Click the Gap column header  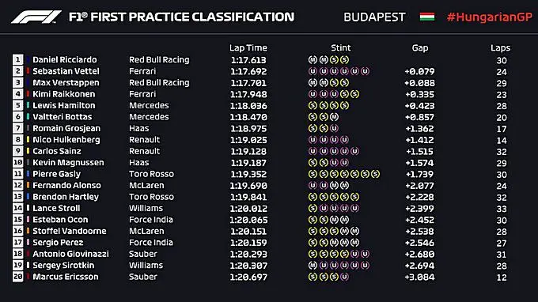pos(420,48)
